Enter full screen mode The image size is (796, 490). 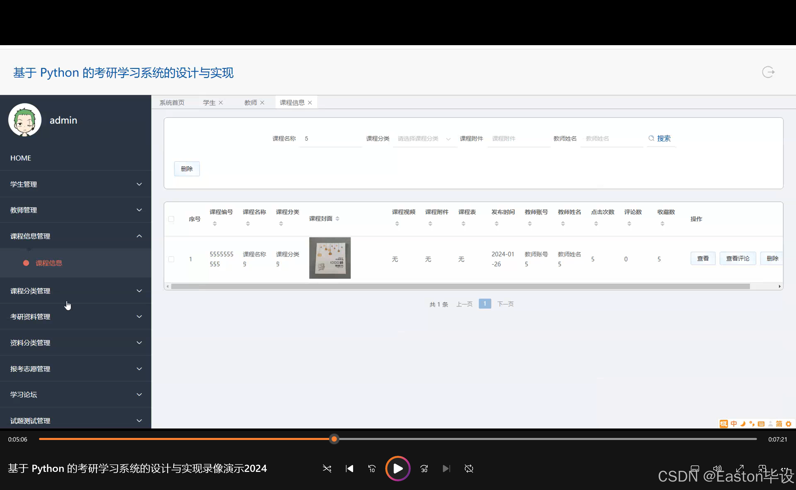tap(740, 469)
